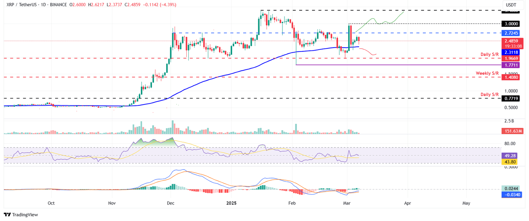Click the purple 1.7711 price label
The image size is (529, 221).
(x=511, y=65)
